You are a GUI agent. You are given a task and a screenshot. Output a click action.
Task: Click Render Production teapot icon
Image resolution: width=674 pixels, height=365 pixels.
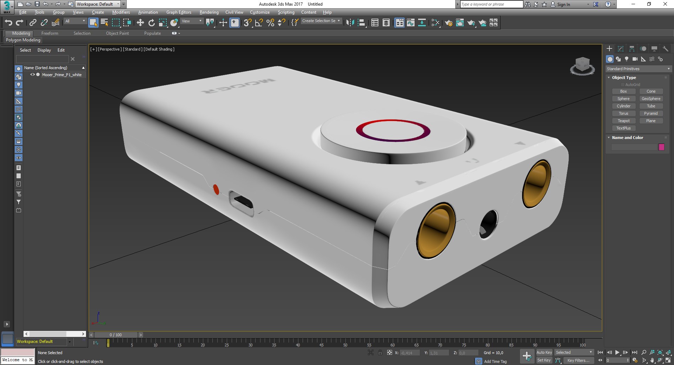click(471, 23)
